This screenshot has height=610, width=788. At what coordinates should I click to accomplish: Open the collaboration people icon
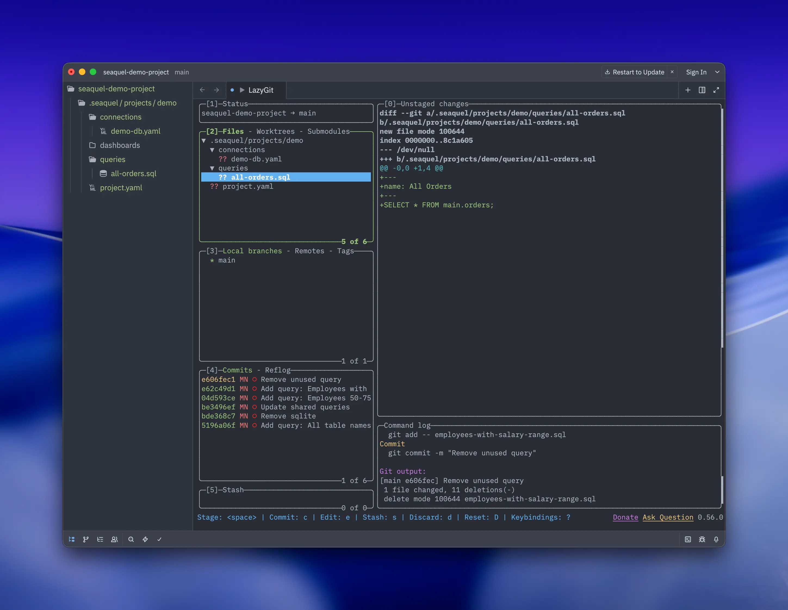click(x=114, y=539)
